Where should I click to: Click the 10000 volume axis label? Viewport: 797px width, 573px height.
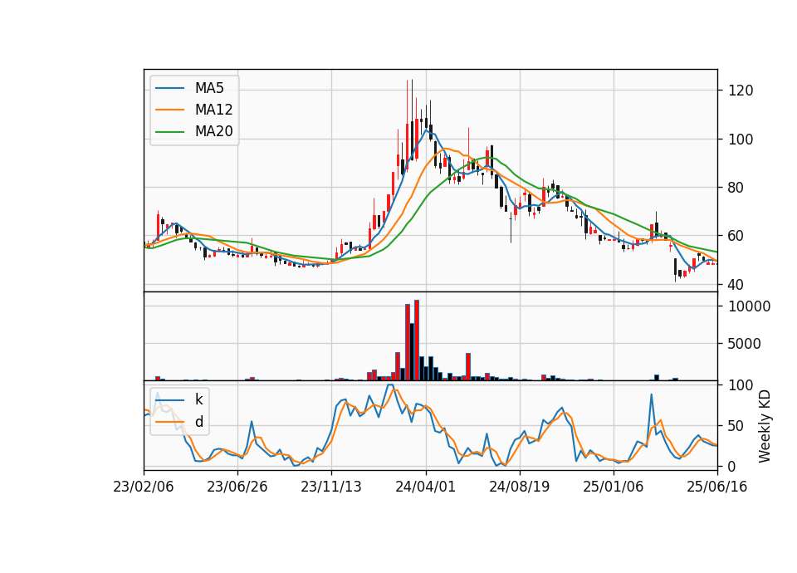pos(749,306)
